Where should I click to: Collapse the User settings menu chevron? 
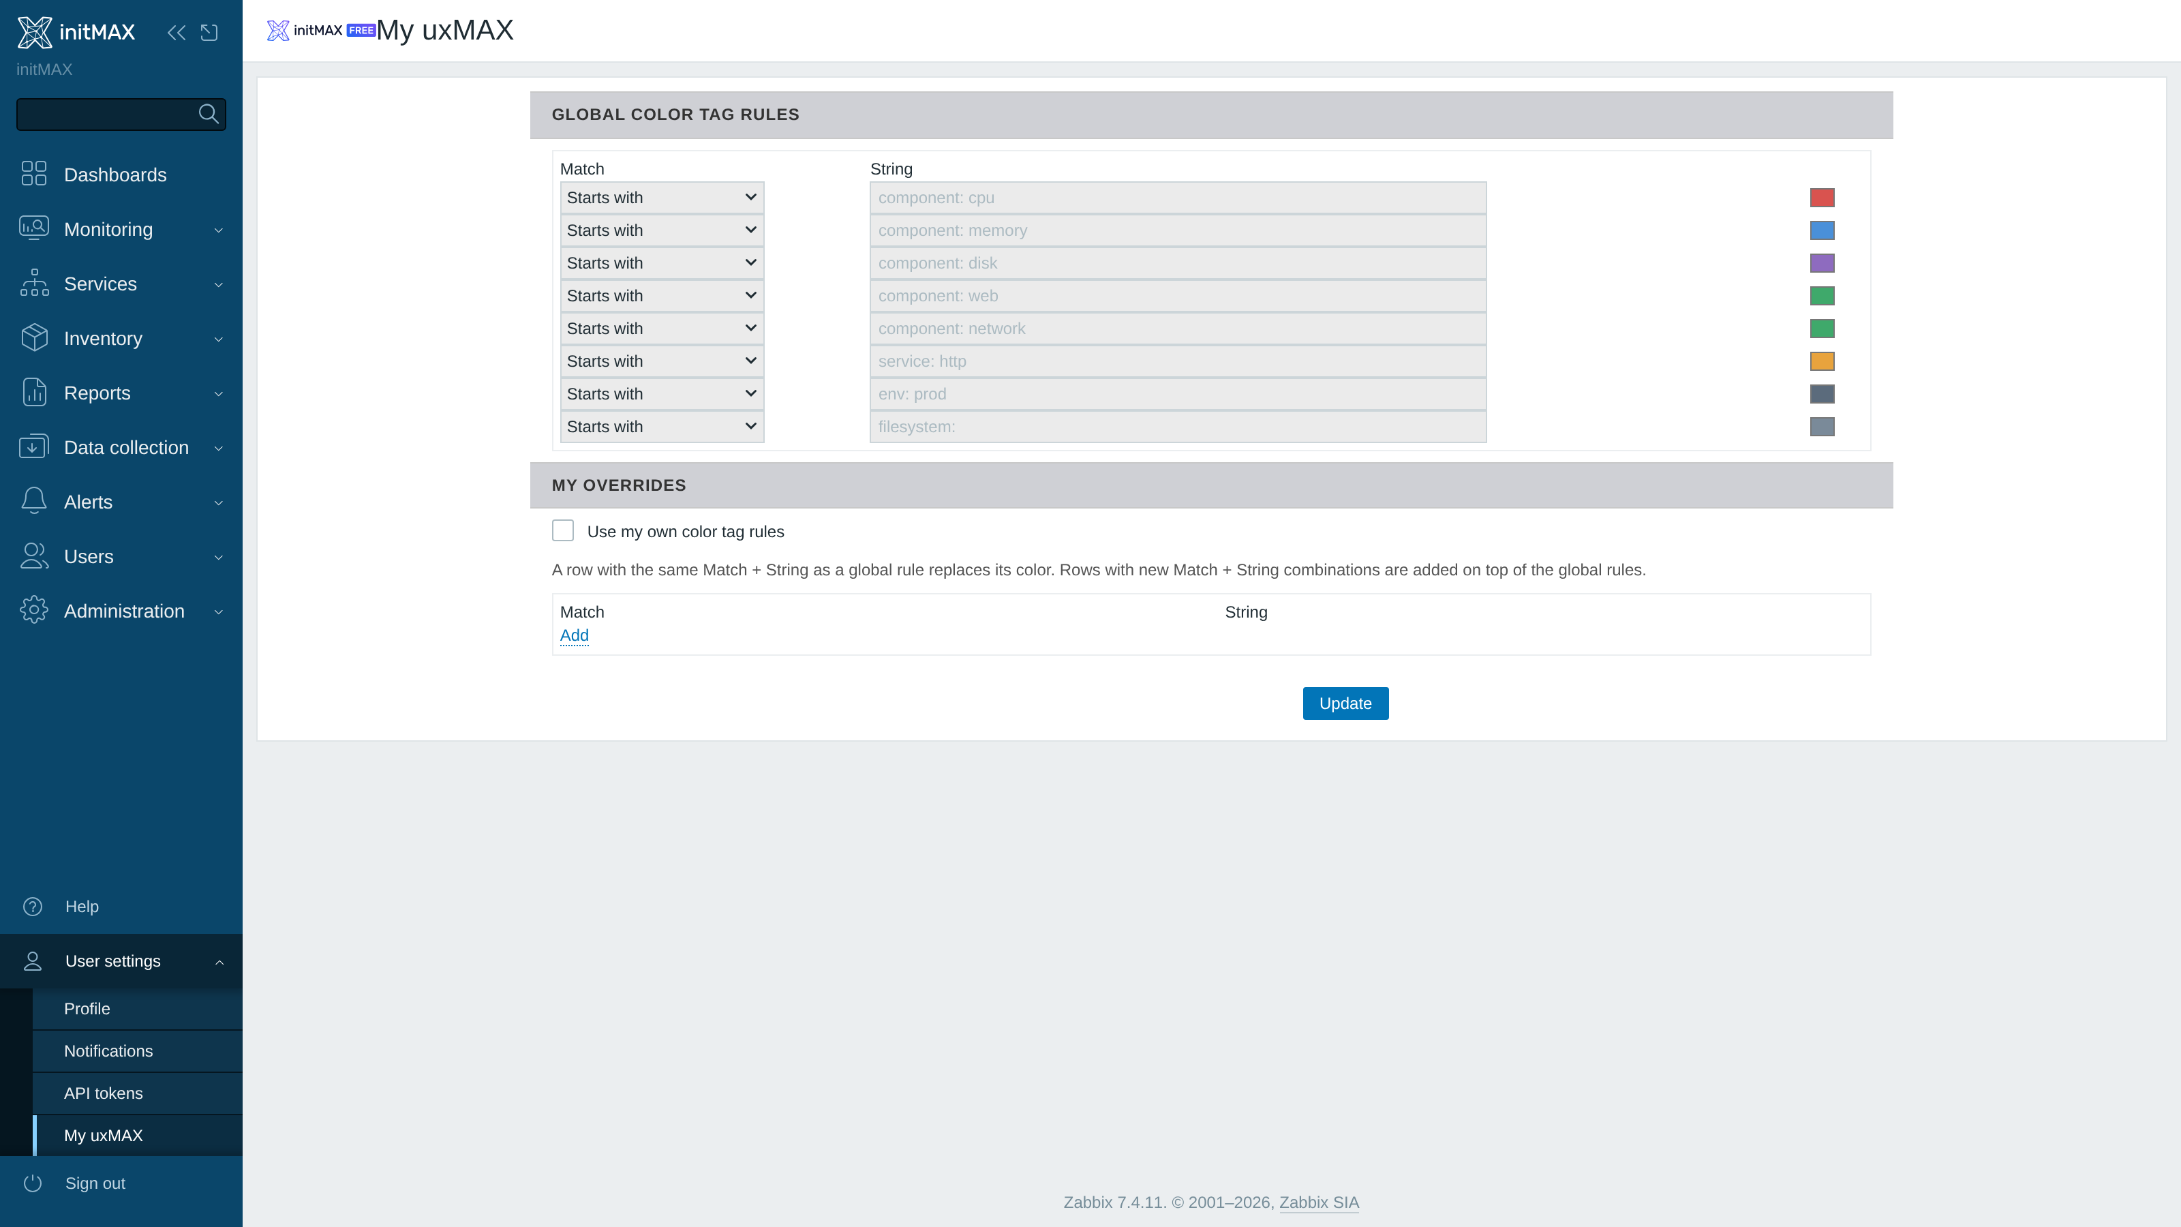point(219,962)
